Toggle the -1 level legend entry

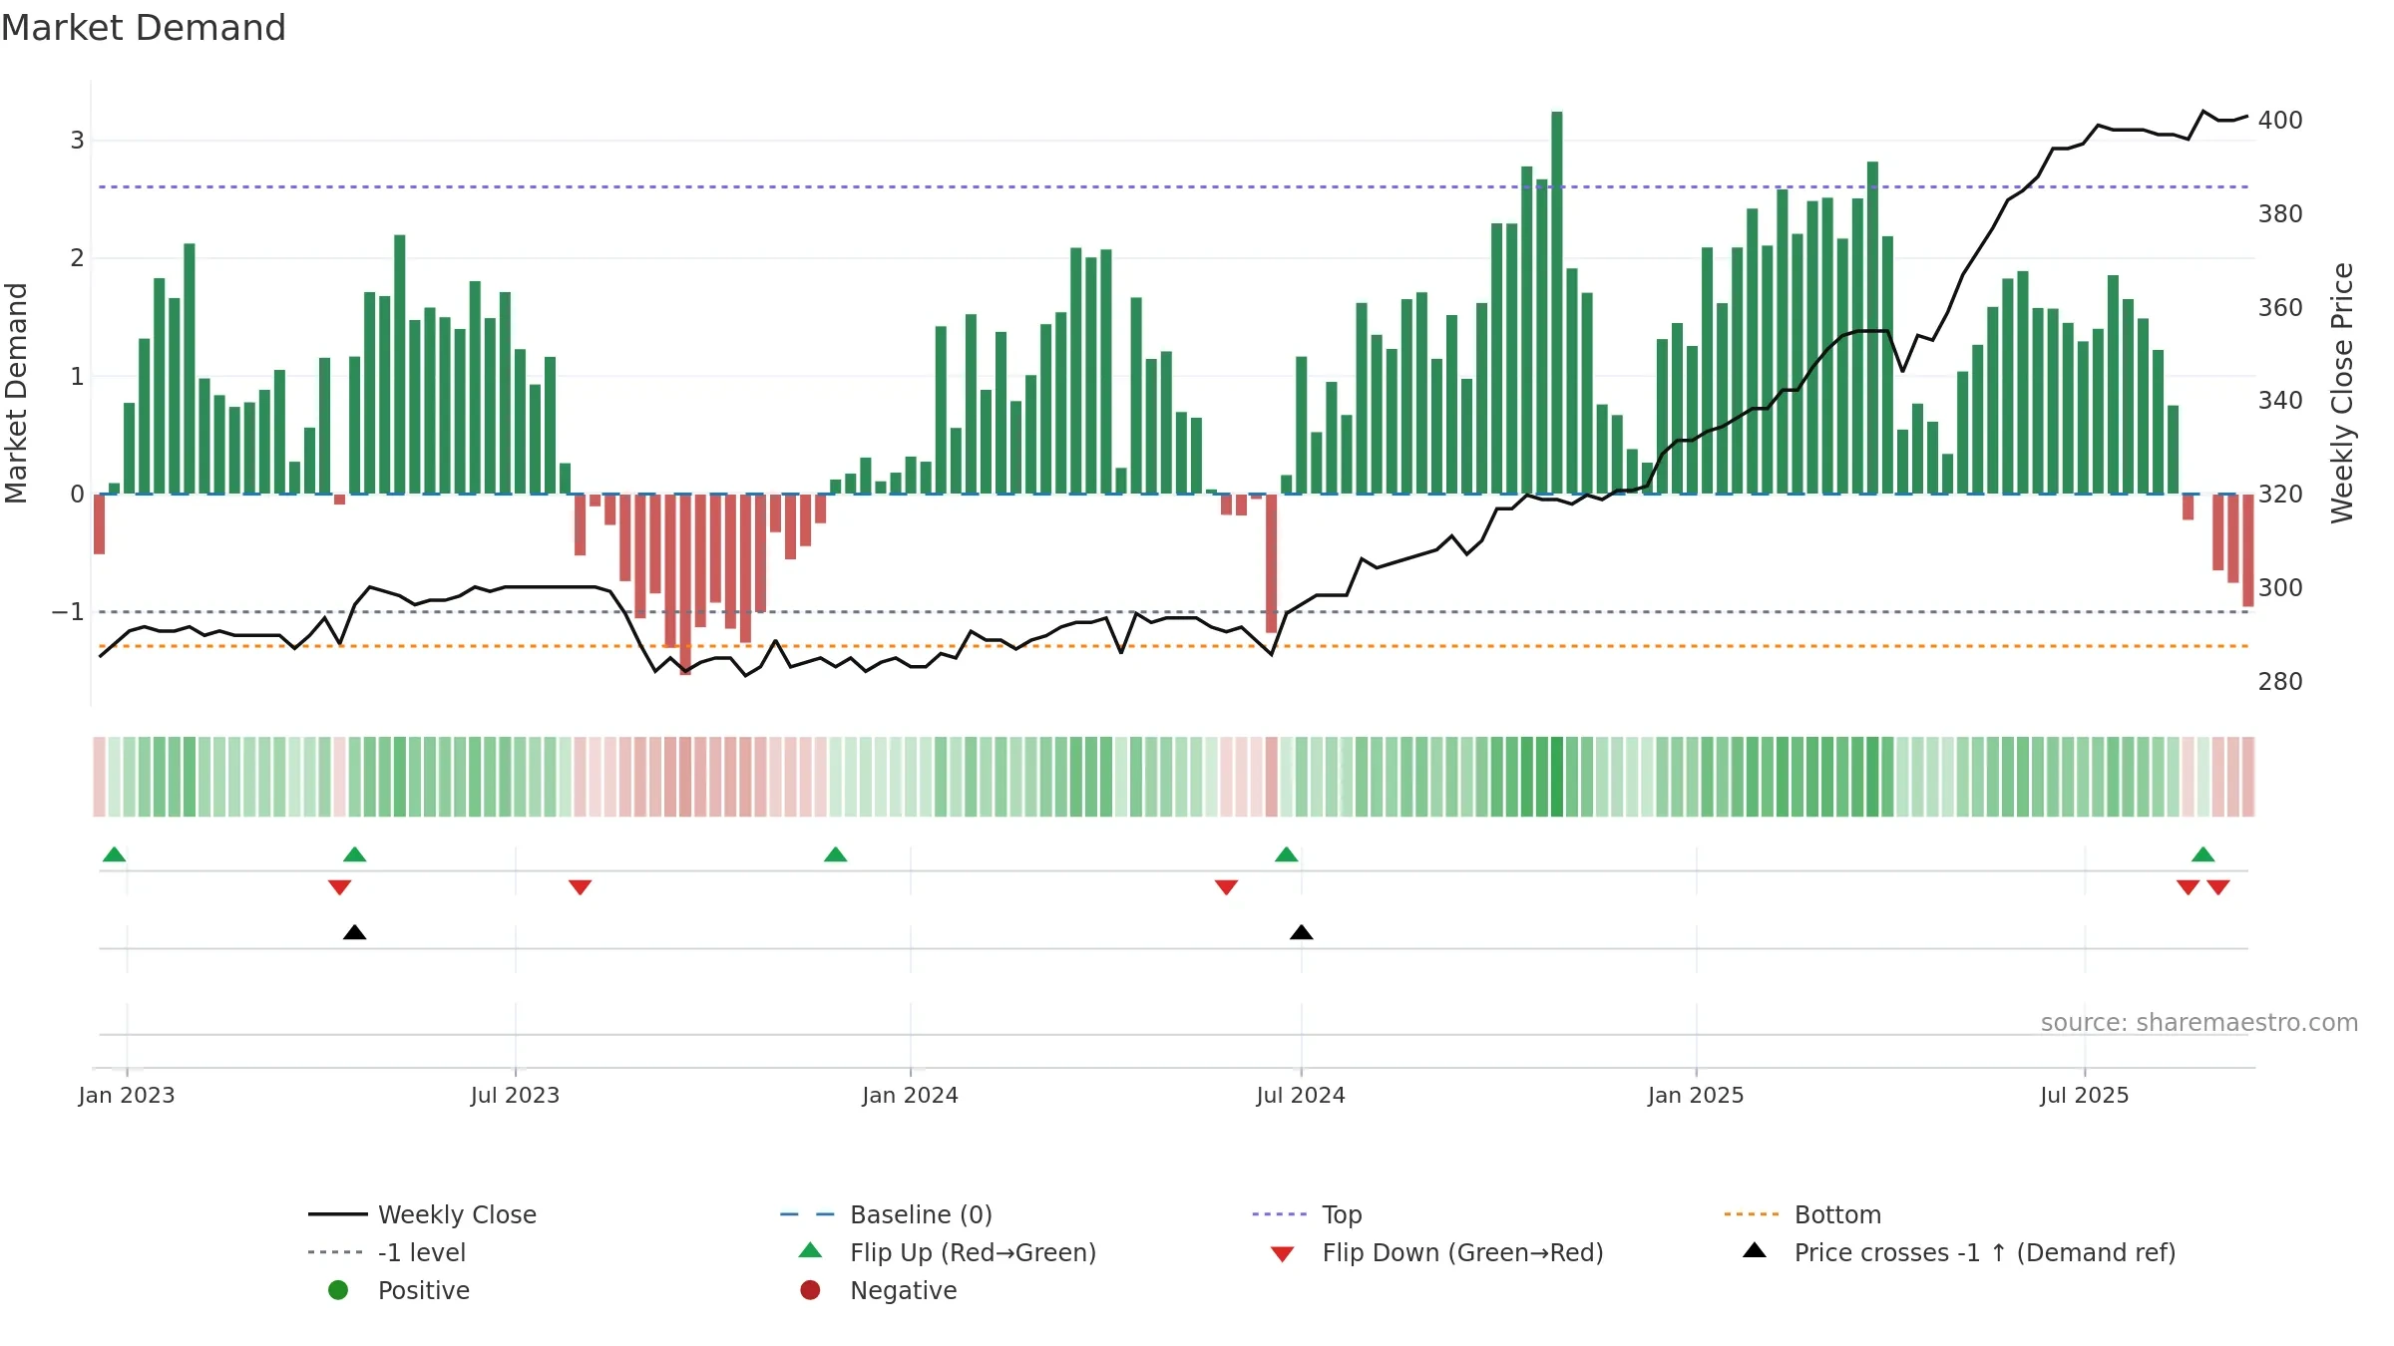pos(387,1252)
